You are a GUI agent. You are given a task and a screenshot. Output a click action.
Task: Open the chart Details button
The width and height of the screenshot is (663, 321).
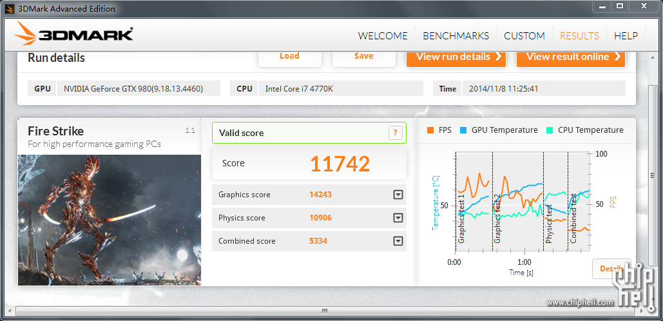(611, 269)
